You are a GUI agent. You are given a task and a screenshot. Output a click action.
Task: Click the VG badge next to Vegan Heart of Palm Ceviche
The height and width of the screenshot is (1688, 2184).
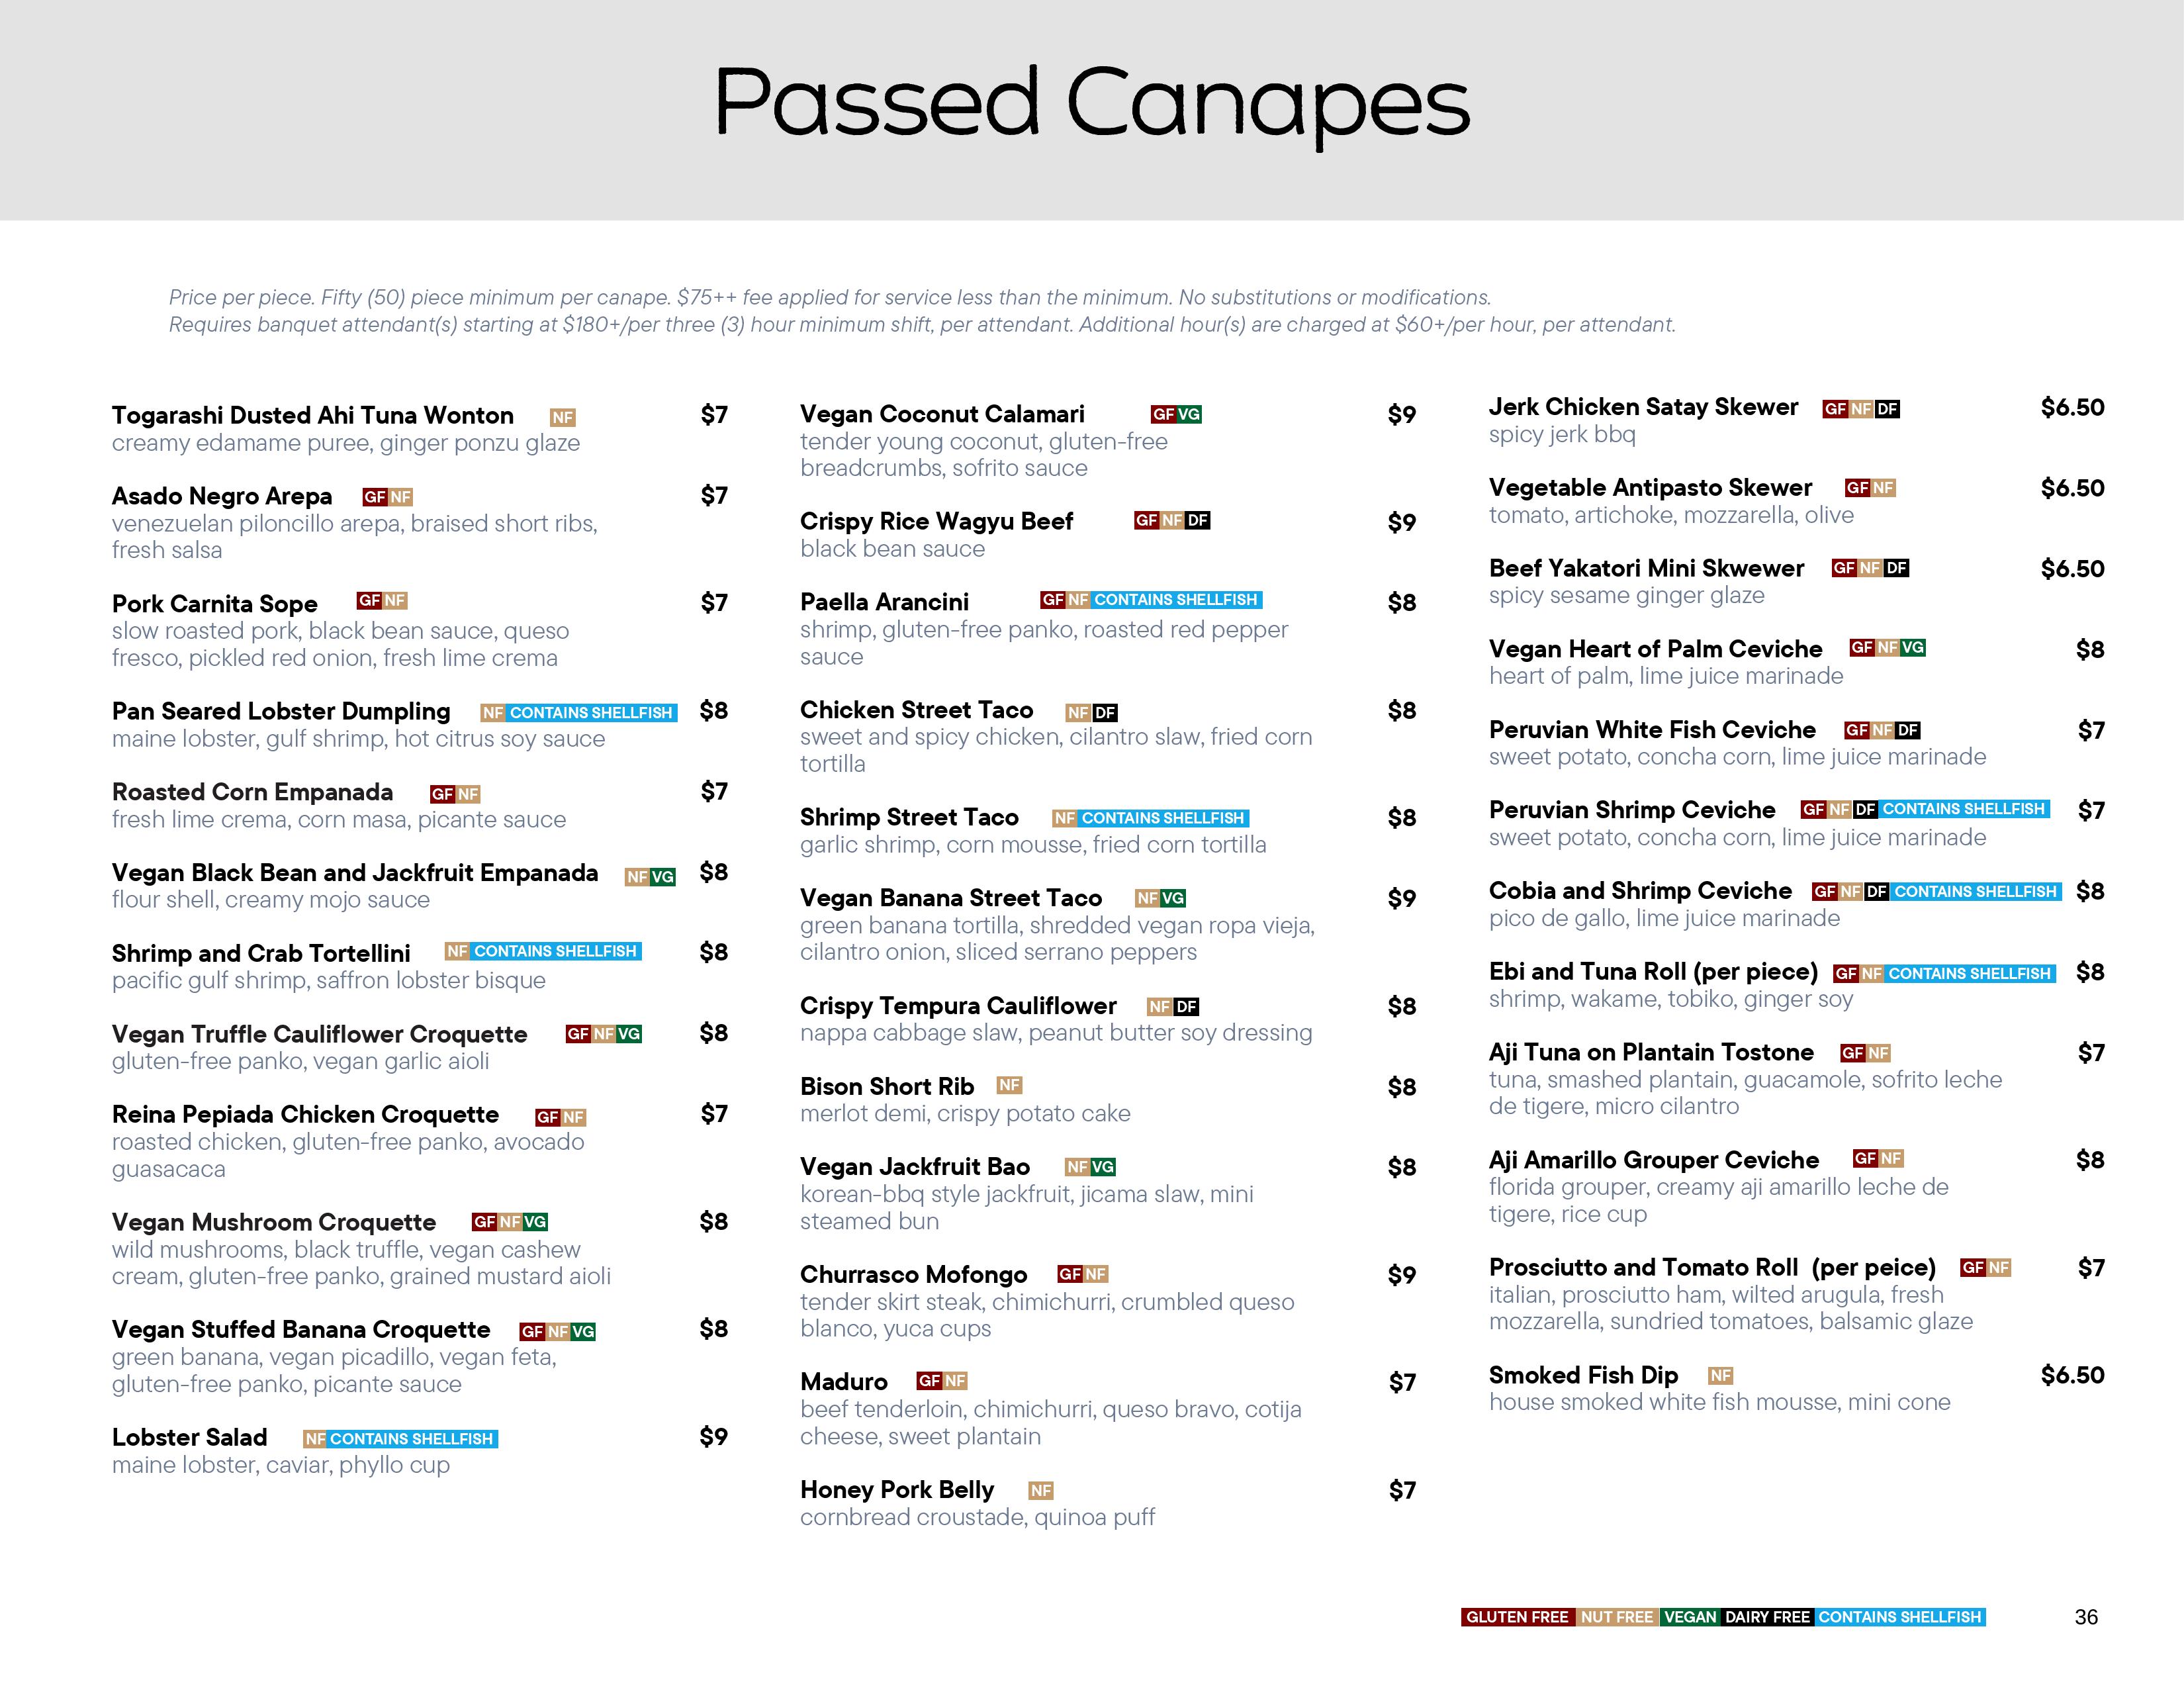pyautogui.click(x=1912, y=648)
